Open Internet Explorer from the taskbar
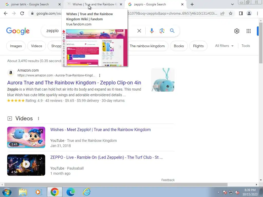 pyautogui.click(x=87, y=192)
